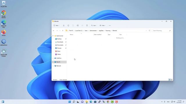186x104 pixels.
Task: Click the Share icon in Explorer toolbar
Action: 82,25
